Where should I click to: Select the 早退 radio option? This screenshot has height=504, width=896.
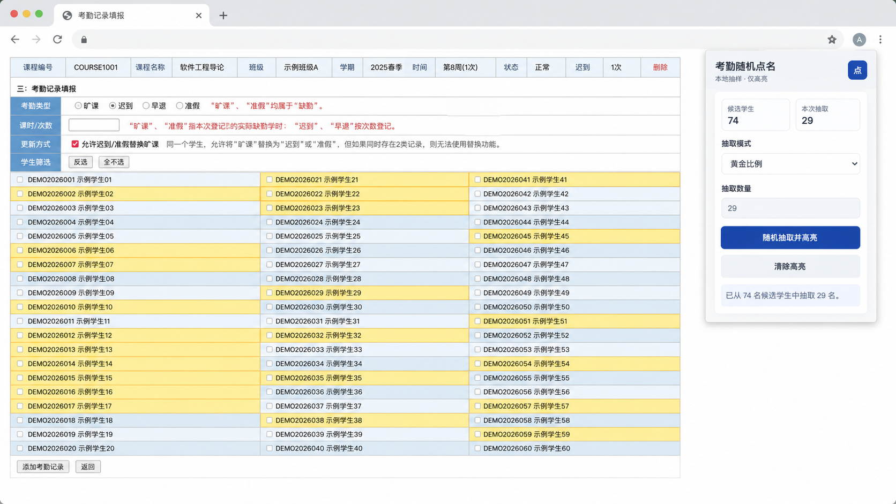[x=146, y=106]
